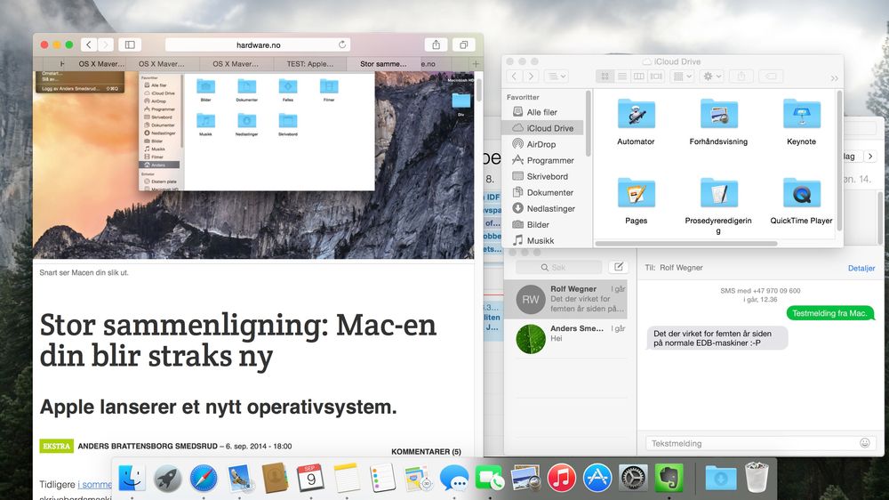Open Finder from the Dock
Image resolution: width=889 pixels, height=500 pixels.
pyautogui.click(x=132, y=478)
